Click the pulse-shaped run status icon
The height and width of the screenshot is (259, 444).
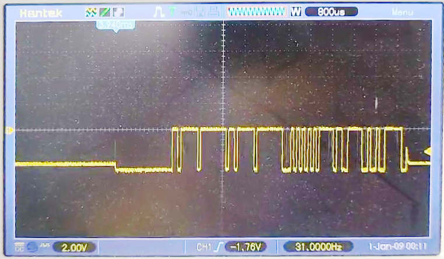159,12
